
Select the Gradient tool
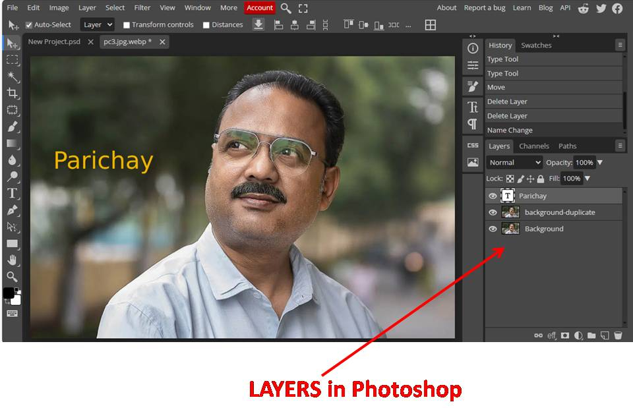pyautogui.click(x=13, y=143)
